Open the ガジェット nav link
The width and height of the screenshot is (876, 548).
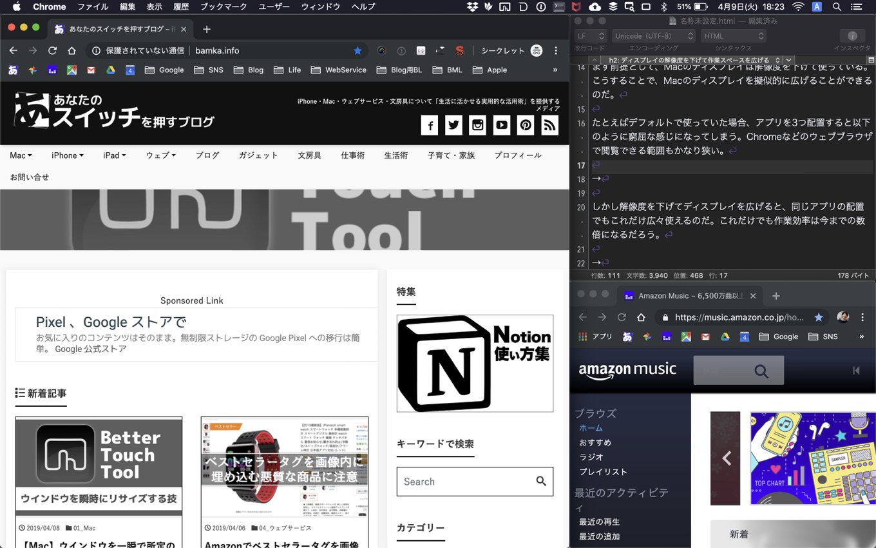(x=258, y=155)
